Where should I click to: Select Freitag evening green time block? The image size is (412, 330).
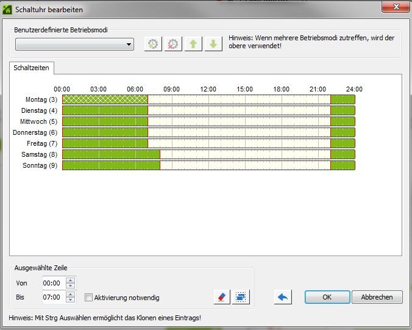tap(343, 143)
